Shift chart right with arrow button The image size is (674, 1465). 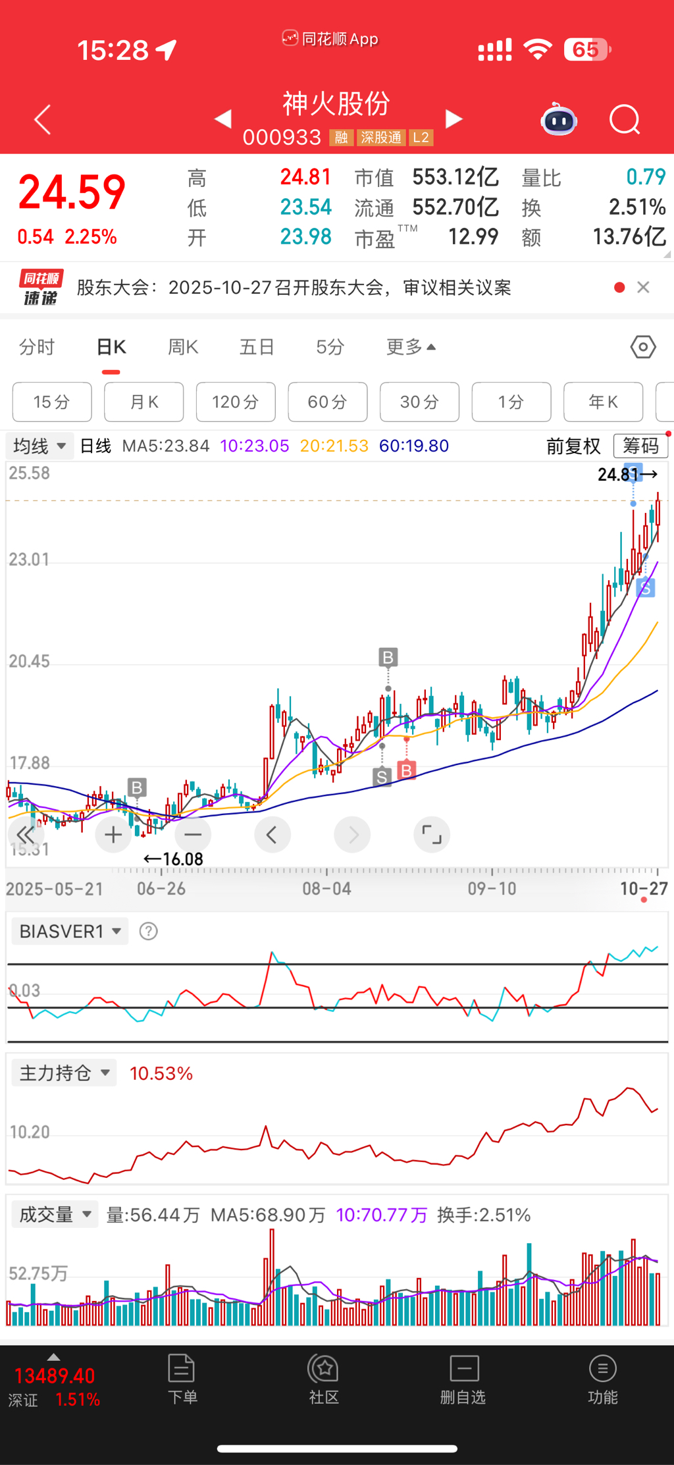point(353,835)
